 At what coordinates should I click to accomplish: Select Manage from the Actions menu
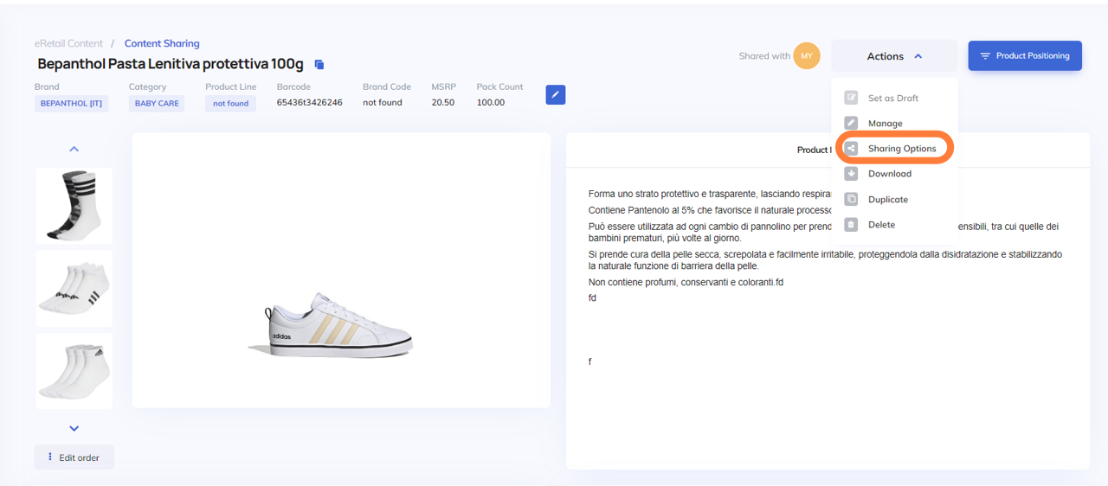885,124
